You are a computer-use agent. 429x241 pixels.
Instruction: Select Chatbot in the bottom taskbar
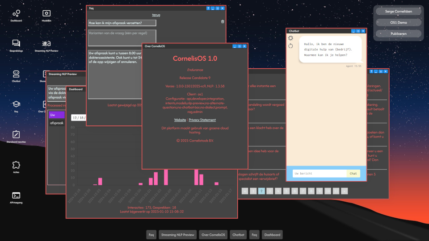coord(238,235)
